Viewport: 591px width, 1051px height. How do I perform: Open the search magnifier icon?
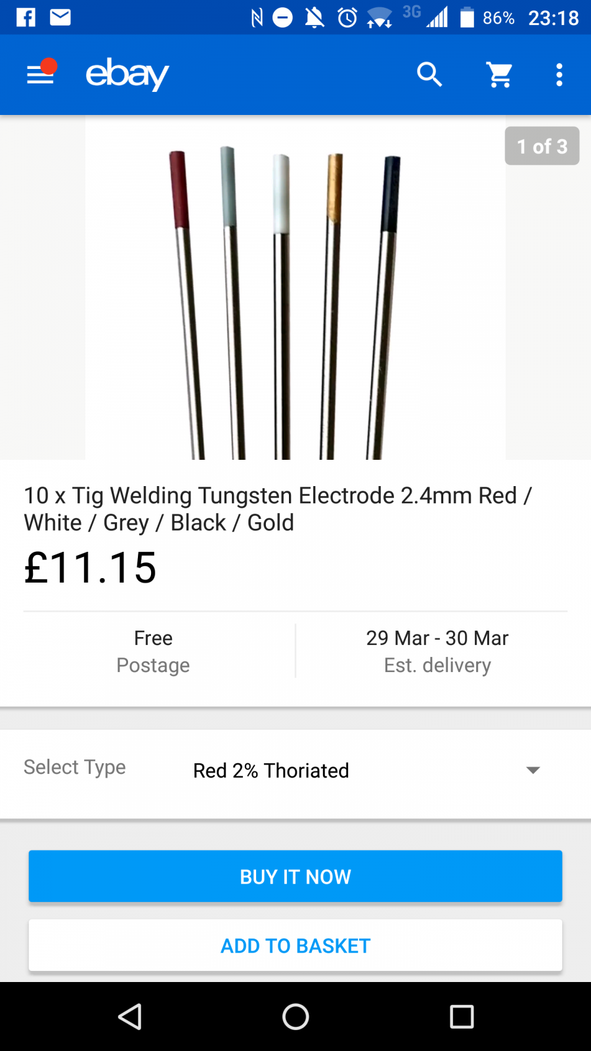click(429, 75)
